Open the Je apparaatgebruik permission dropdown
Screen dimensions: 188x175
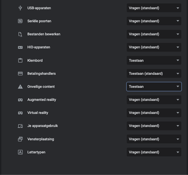[154, 126]
